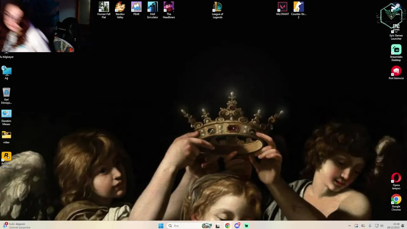
Task: Select the Streamlabs Desktop shortcut on desktop
Action: pyautogui.click(x=396, y=53)
